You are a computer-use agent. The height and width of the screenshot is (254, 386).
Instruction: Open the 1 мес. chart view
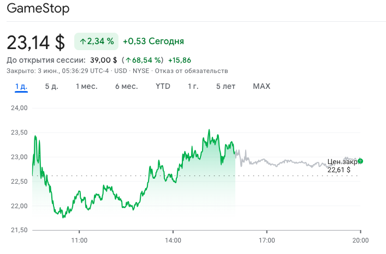pyautogui.click(x=86, y=86)
